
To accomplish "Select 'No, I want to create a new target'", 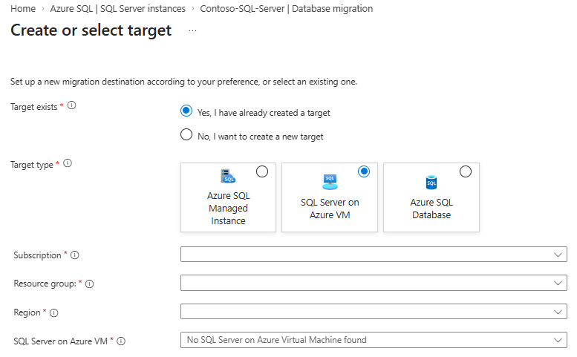I will pyautogui.click(x=186, y=135).
